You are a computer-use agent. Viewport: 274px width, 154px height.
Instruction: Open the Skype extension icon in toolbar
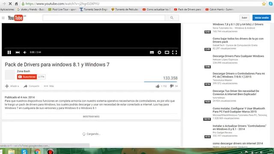coord(271,3)
